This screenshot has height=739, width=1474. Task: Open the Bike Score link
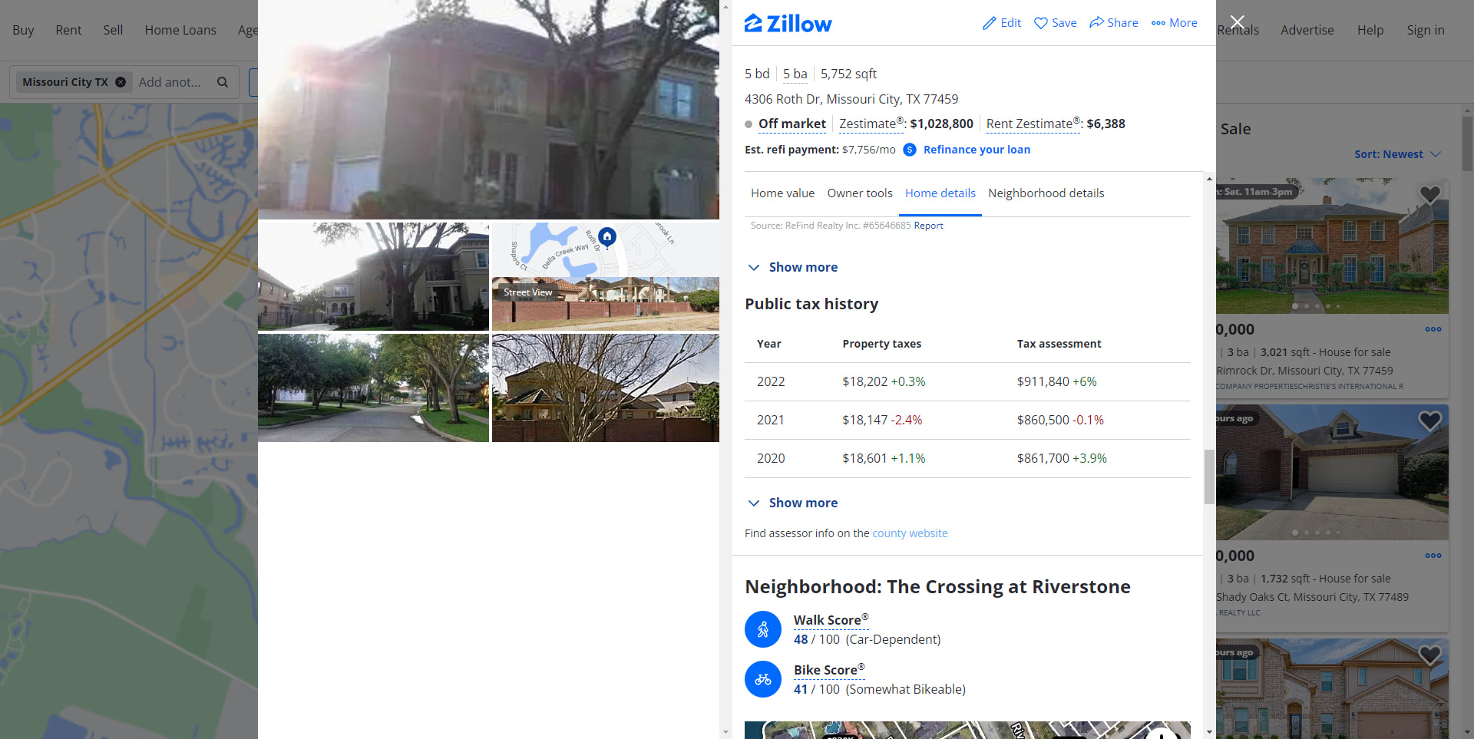coord(829,670)
